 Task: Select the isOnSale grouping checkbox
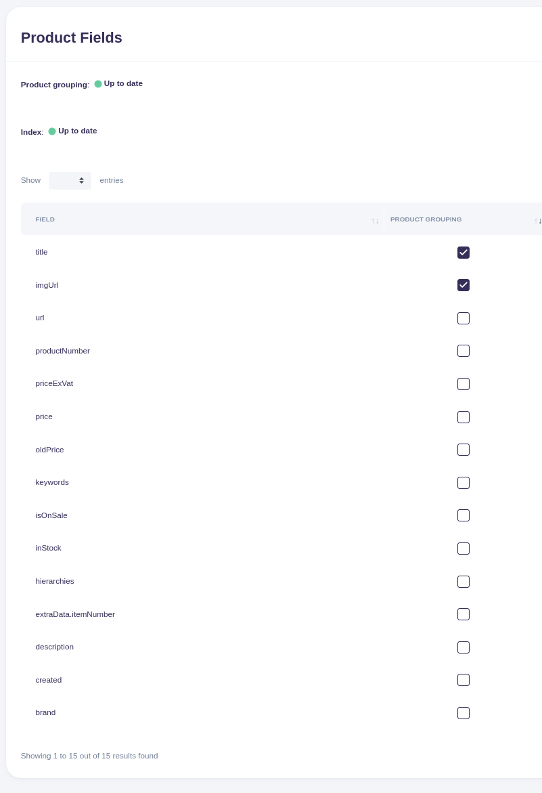(x=464, y=515)
